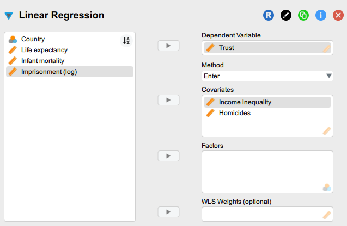Open the Method dropdown
This screenshot has width=347, height=226.
point(267,76)
